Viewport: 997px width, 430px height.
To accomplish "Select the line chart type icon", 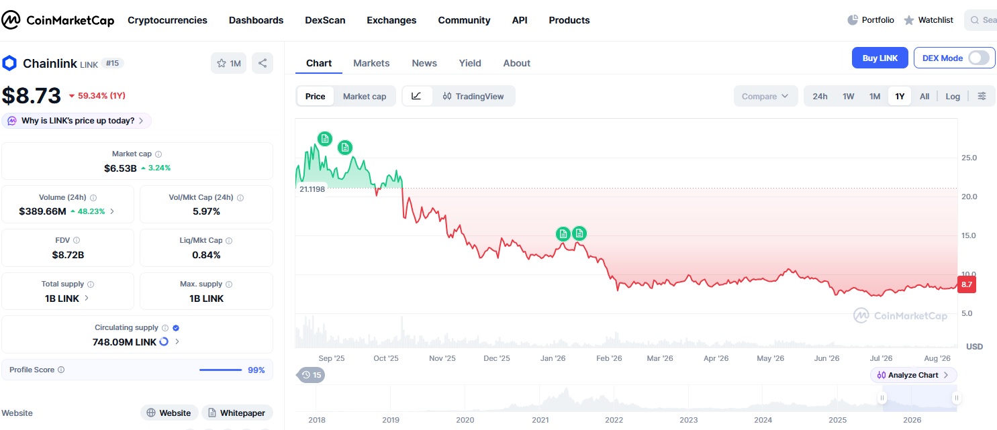I will point(416,96).
